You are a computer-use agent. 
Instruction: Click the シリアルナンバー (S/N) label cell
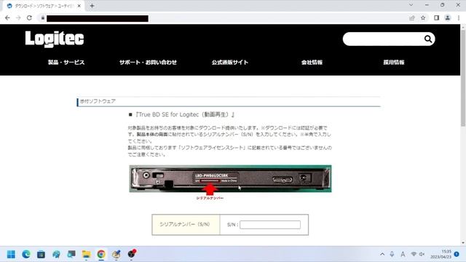(186, 225)
